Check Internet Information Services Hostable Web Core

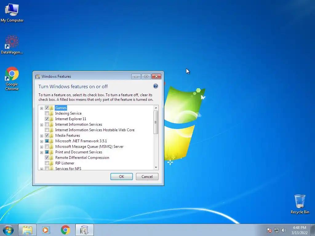pos(47,130)
